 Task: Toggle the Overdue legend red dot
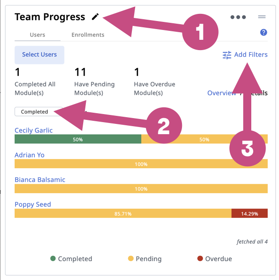[200, 259]
